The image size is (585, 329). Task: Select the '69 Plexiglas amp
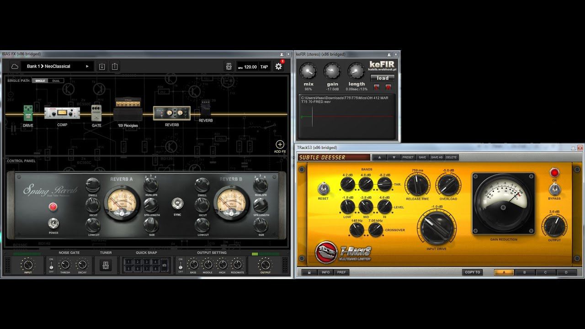[x=128, y=110]
